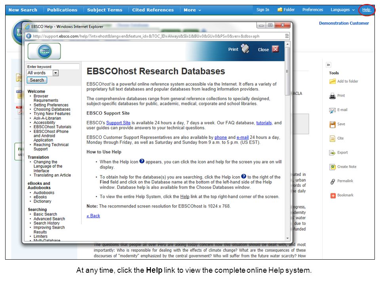The height and width of the screenshot is (285, 380).
Task: Click the scrollbar up arrow in Help window
Action: (x=287, y=44)
